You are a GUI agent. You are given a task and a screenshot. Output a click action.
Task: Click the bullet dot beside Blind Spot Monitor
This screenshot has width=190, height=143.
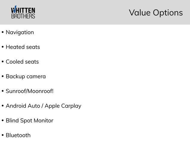click(2, 121)
